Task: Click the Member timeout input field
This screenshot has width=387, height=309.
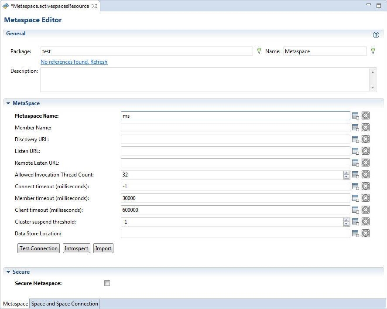Action: pos(236,198)
